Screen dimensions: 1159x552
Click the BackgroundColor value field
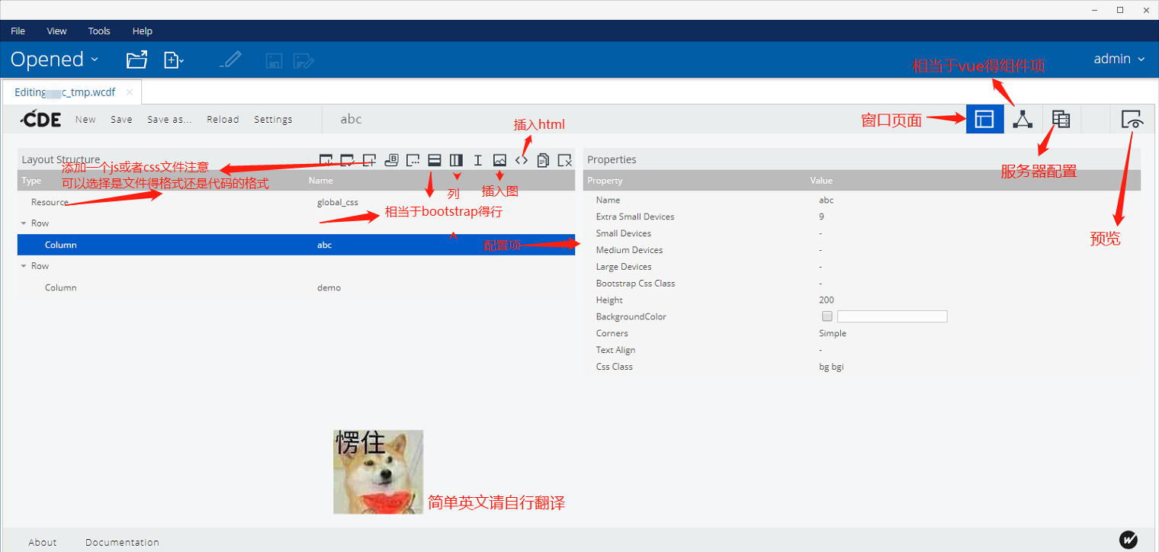tap(892, 316)
